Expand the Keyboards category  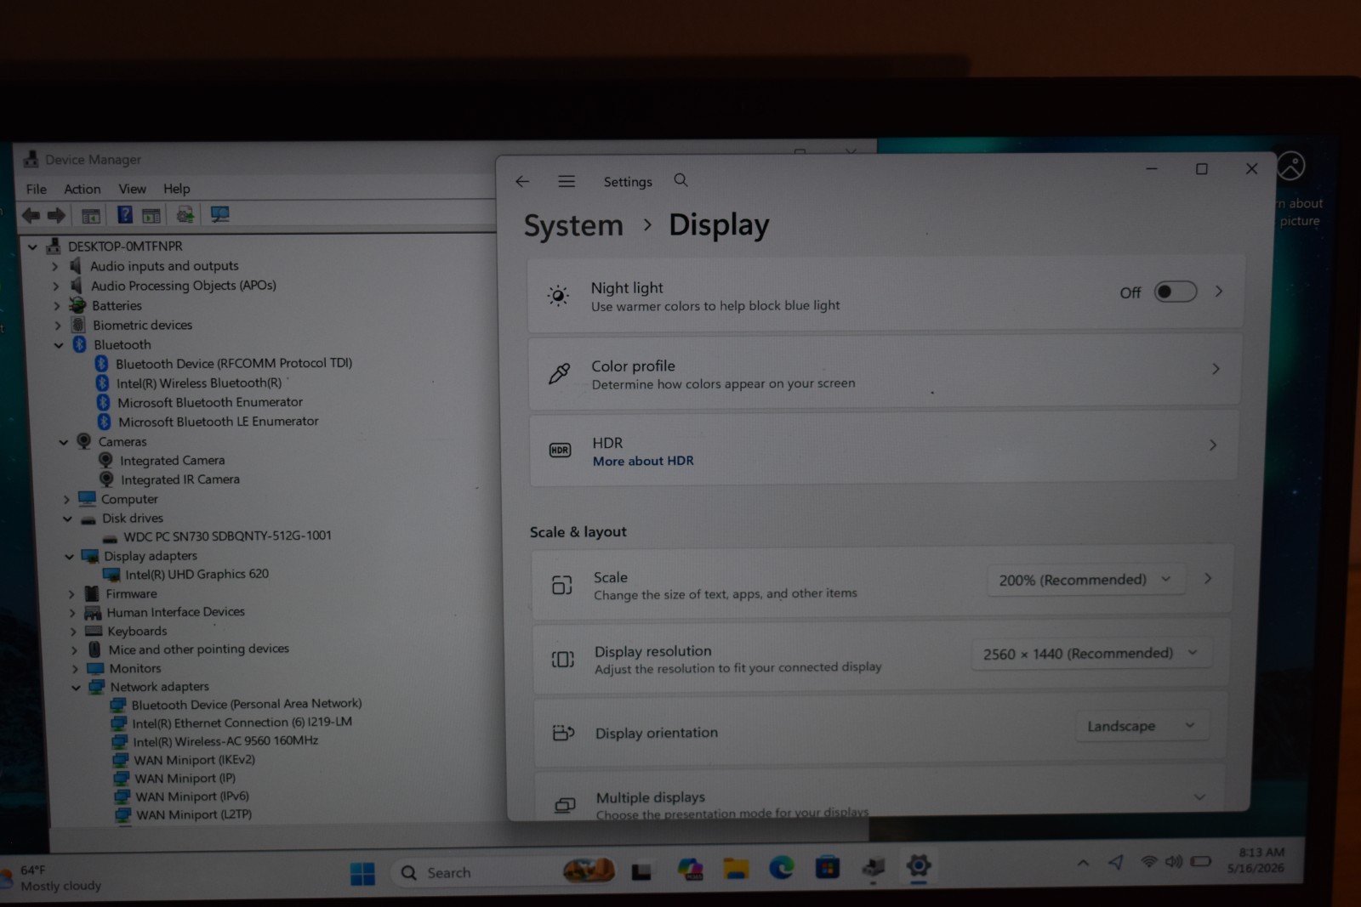[73, 632]
